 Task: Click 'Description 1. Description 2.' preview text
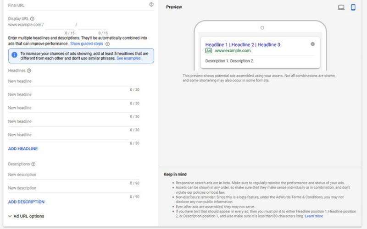[x=229, y=61]
